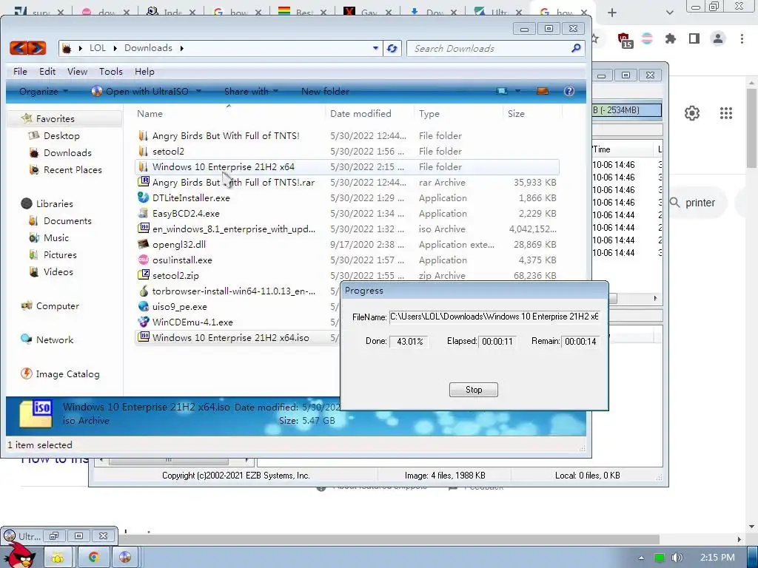Select the setool2 folder icon
The height and width of the screenshot is (568, 758).
click(143, 151)
